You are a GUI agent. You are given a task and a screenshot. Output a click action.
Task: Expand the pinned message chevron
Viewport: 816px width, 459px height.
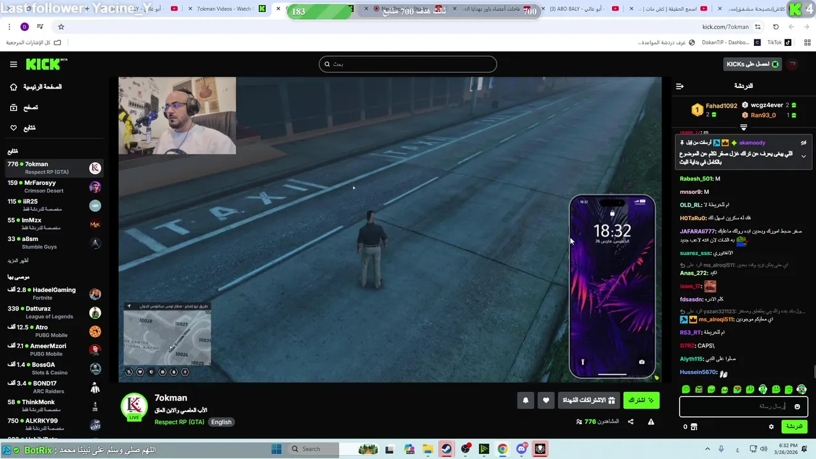803,156
